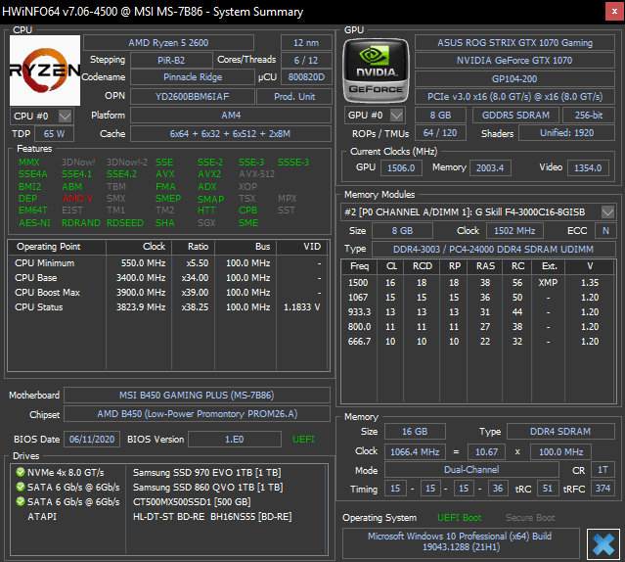This screenshot has height=562, width=625.
Task: Click the VID column header
Action: point(302,247)
